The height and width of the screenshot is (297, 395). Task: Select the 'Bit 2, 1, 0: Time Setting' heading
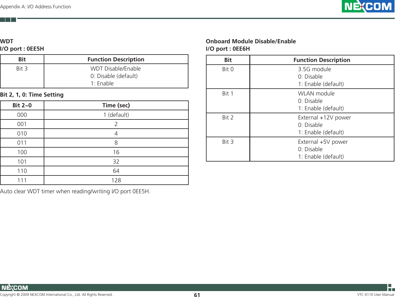[x=32, y=95]
